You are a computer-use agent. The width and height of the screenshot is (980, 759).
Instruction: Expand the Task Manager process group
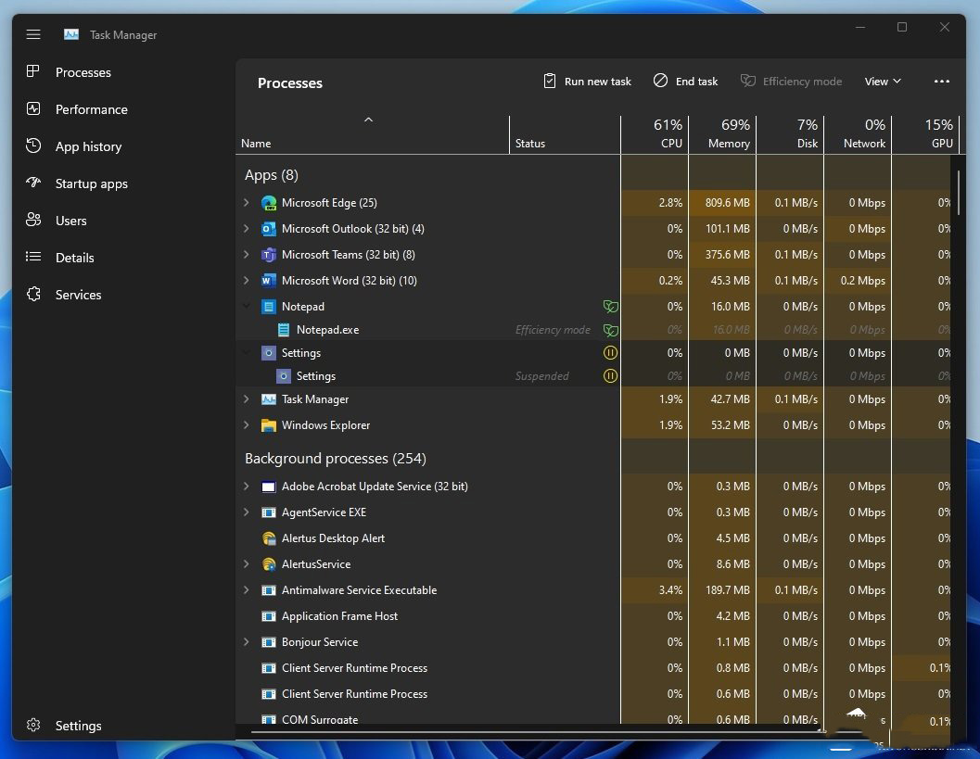tap(247, 399)
